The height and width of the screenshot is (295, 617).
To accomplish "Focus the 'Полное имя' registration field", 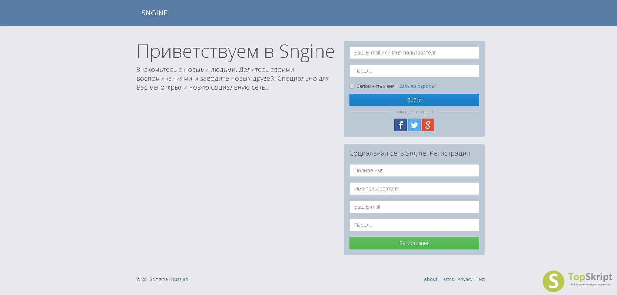I will (x=414, y=170).
